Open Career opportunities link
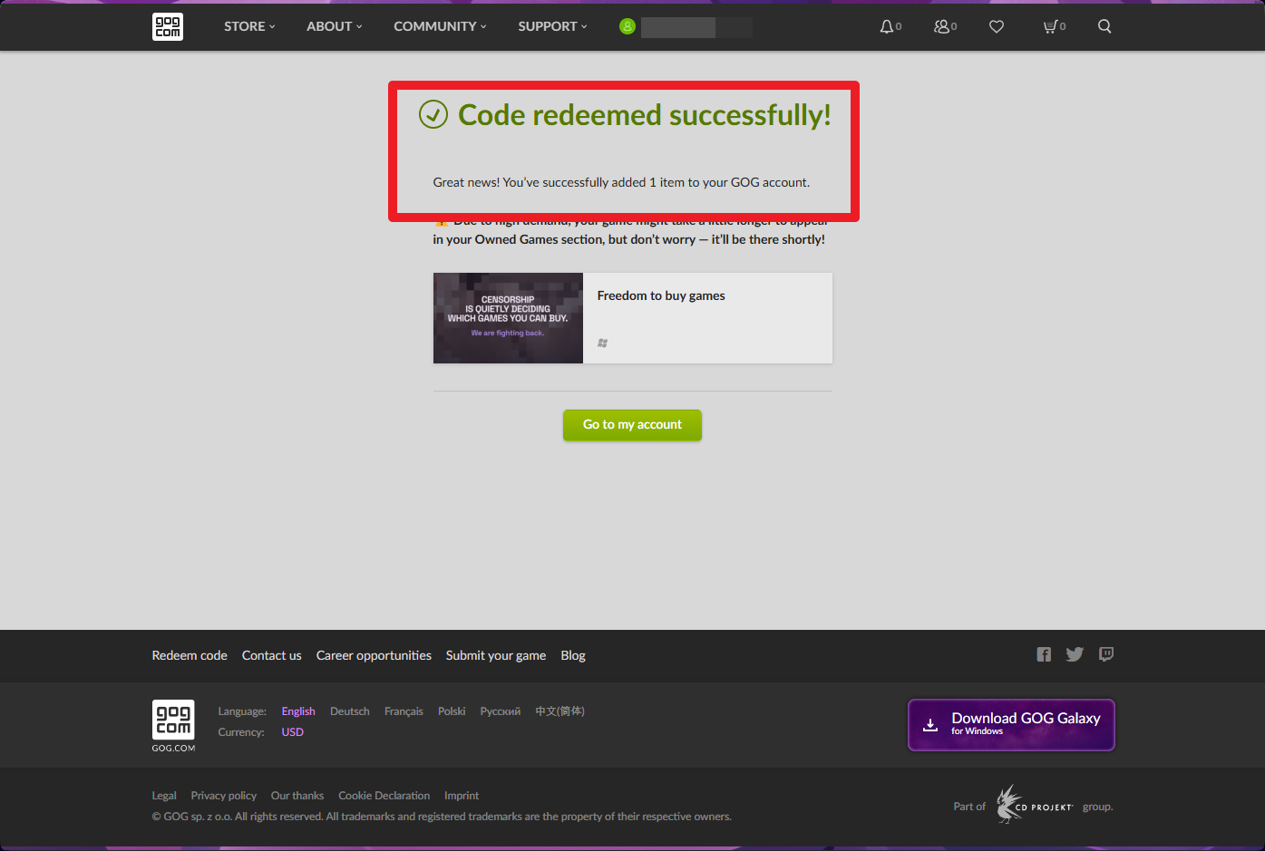Viewport: 1265px width, 851px height. (374, 655)
